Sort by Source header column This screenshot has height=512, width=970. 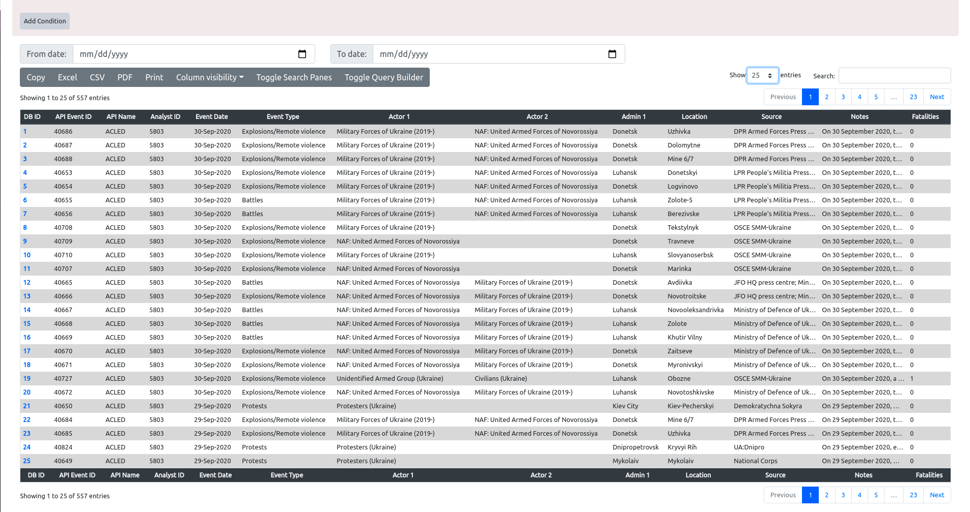(771, 116)
